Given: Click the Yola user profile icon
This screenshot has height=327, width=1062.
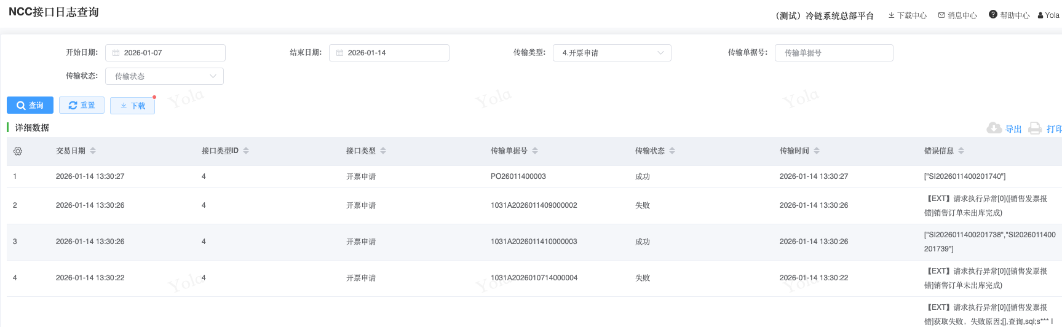Looking at the screenshot, I should [x=1040, y=15].
